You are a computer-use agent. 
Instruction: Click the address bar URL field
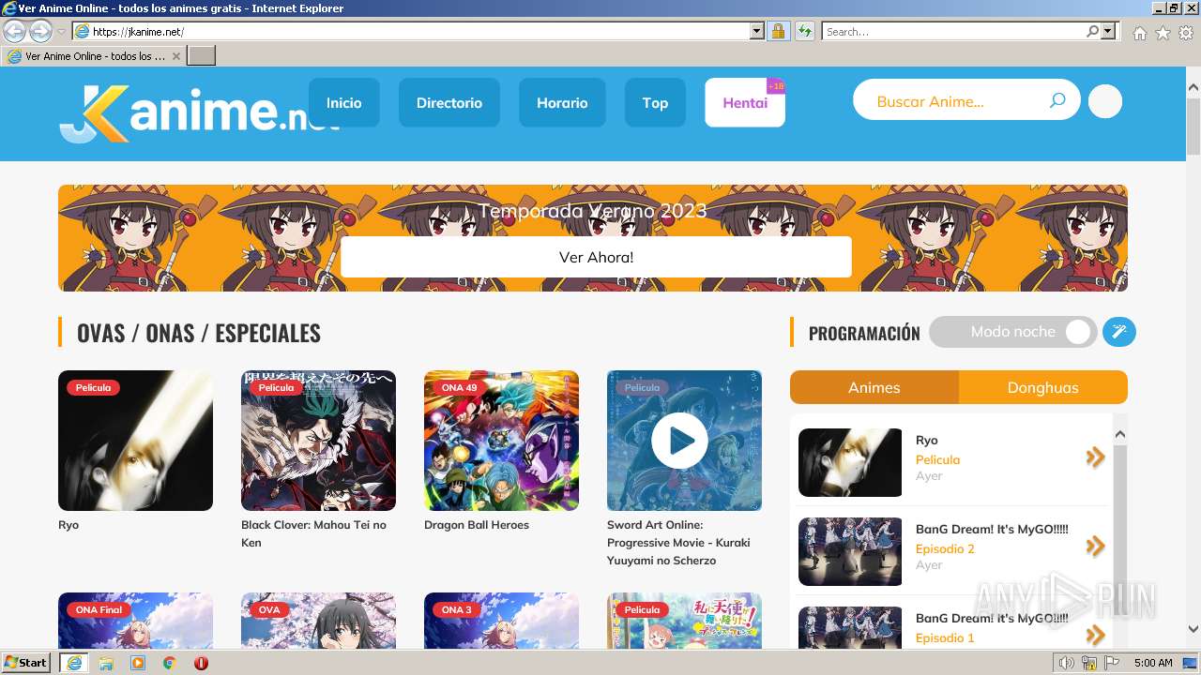(419, 31)
